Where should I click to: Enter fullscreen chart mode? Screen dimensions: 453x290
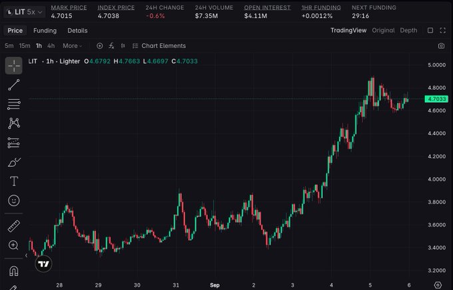(442, 31)
